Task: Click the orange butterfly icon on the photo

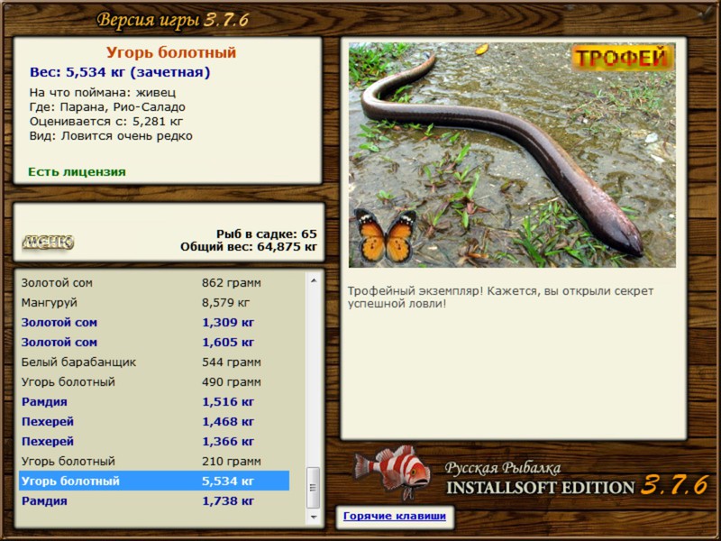Action: point(385,236)
